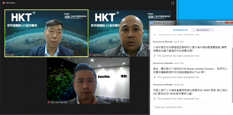The width and height of the screenshot is (233, 115).
Task: Click answered live status under the 04:50 PM question
Action: [x=178, y=99]
